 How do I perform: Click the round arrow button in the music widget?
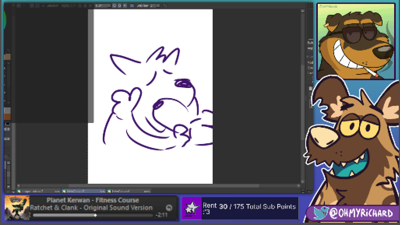click(169, 208)
